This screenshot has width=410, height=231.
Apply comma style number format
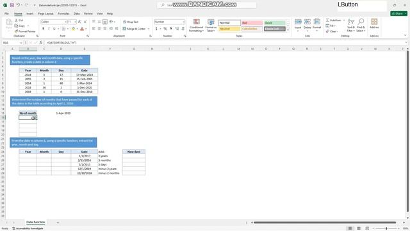(x=171, y=28)
